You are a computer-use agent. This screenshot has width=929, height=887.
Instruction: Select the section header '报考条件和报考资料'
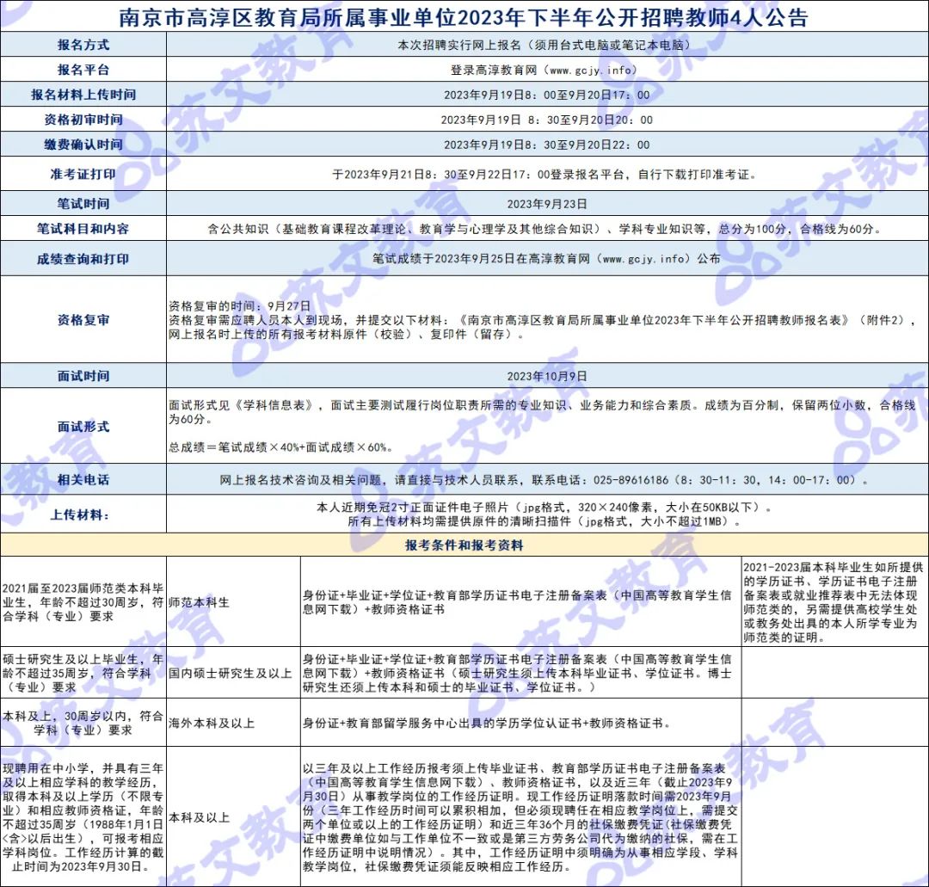point(464,545)
